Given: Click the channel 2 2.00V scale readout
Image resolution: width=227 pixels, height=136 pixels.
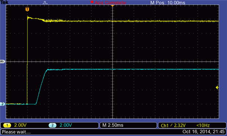Looking at the screenshot, I should (x=66, y=125).
